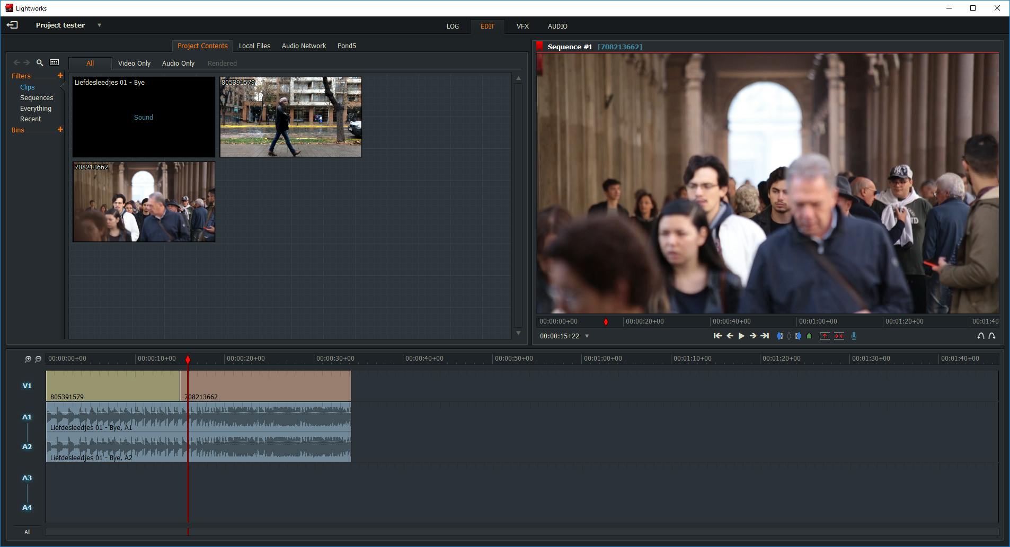This screenshot has width=1010, height=547.
Task: Switch clip display with the tile view icon
Action: (55, 62)
